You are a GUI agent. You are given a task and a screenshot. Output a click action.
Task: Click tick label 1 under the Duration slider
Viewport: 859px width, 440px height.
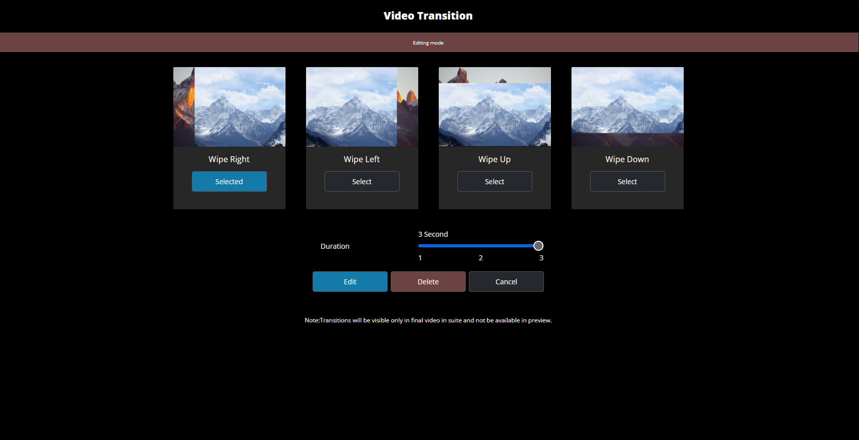coord(420,258)
